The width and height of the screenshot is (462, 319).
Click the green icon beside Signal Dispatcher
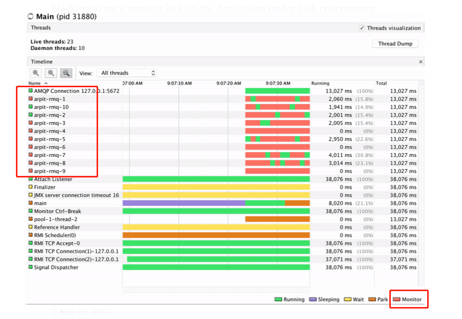pos(30,267)
